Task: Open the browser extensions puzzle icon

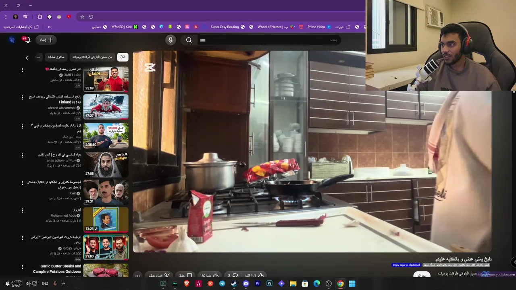Action: (x=40, y=17)
